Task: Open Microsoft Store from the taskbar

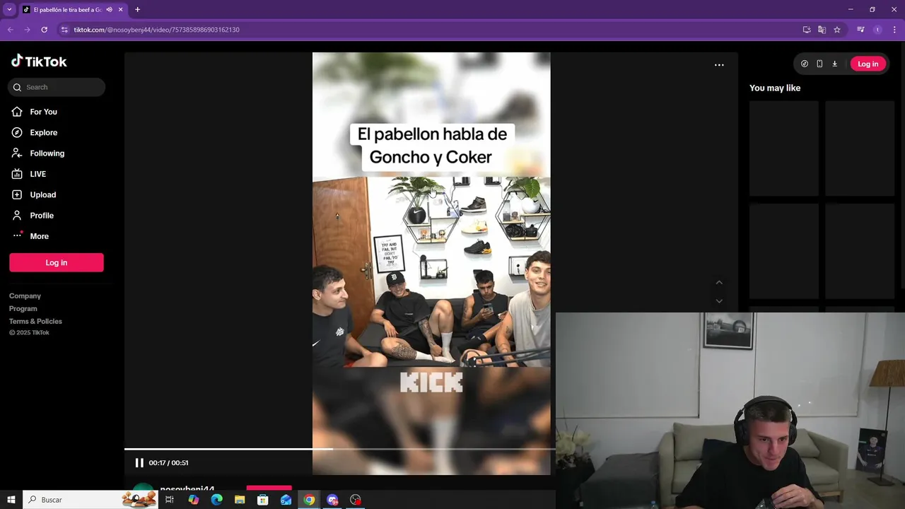Action: click(x=263, y=500)
